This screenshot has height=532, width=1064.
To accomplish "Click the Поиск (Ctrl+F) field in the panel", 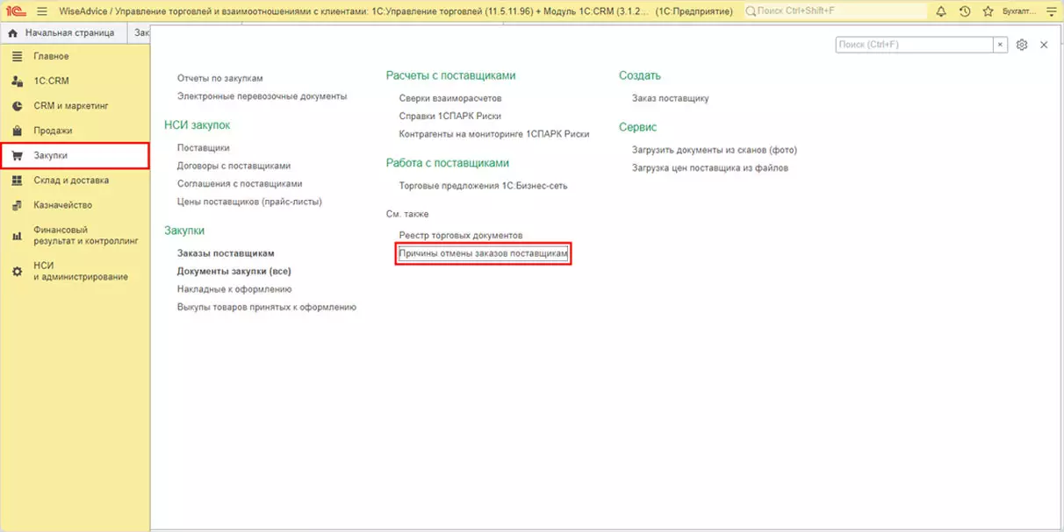I will pyautogui.click(x=914, y=44).
